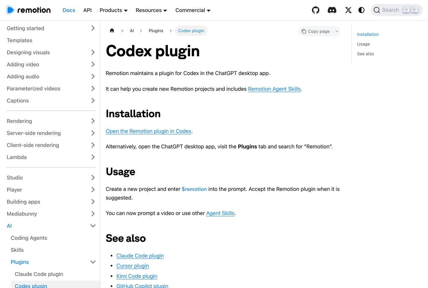Expand the Studio section chevron

pos(93,178)
